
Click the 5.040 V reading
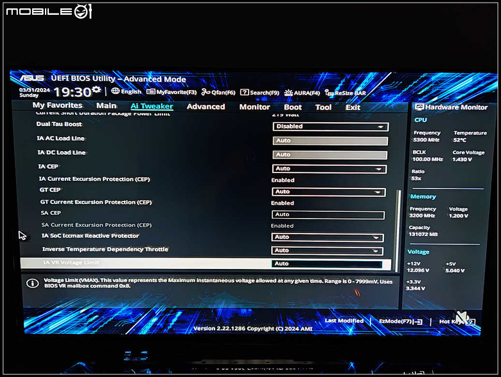[x=455, y=271]
